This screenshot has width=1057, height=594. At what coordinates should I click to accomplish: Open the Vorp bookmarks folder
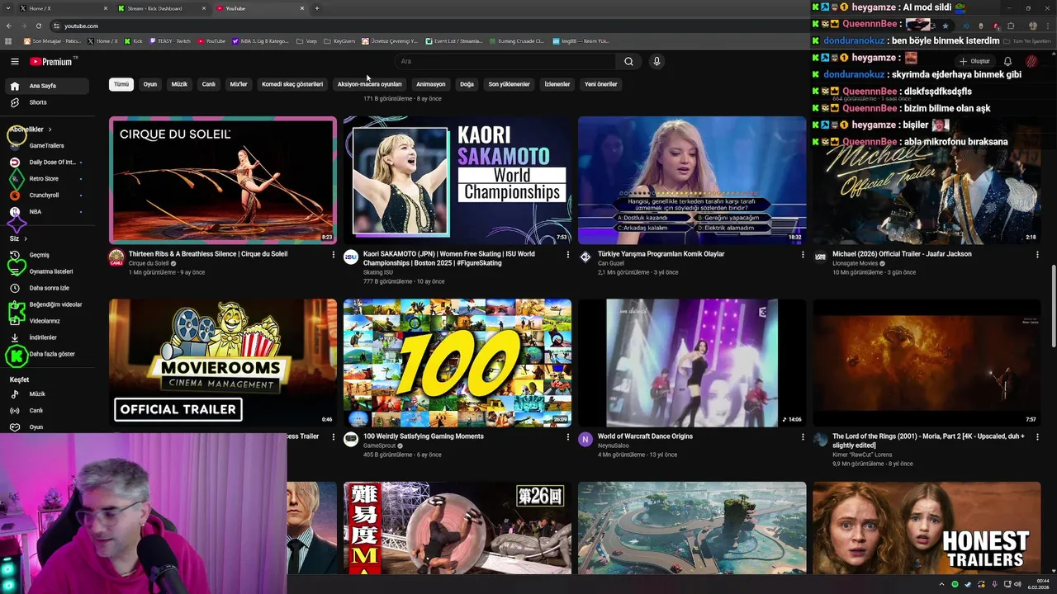pyautogui.click(x=307, y=40)
